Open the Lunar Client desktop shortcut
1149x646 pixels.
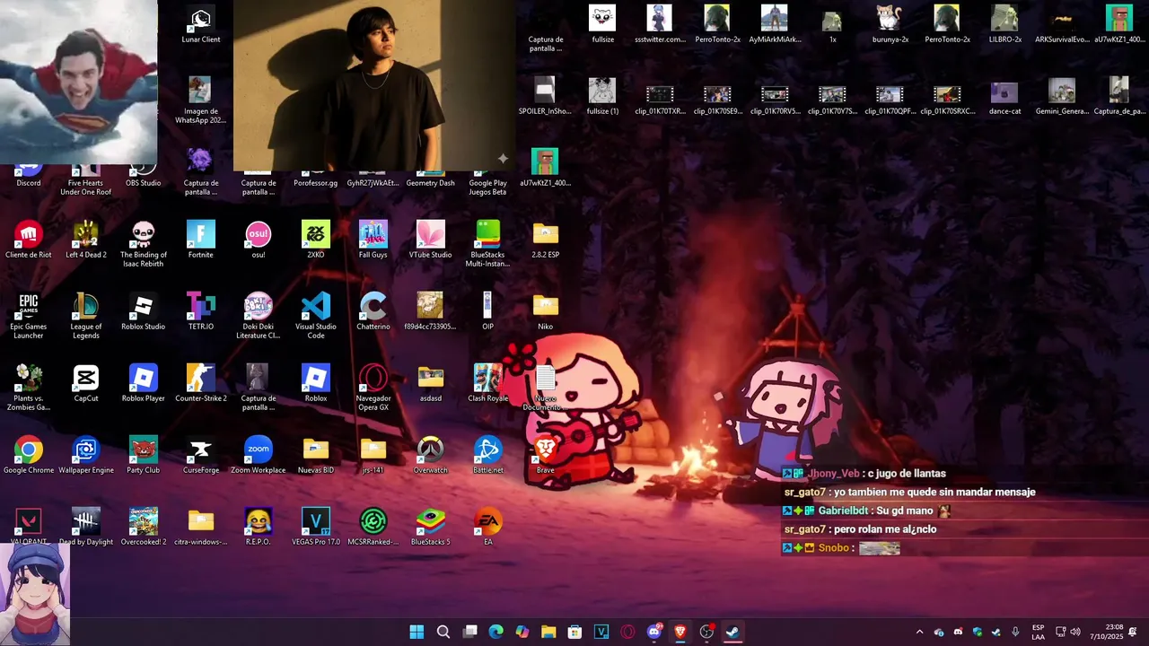click(201, 25)
